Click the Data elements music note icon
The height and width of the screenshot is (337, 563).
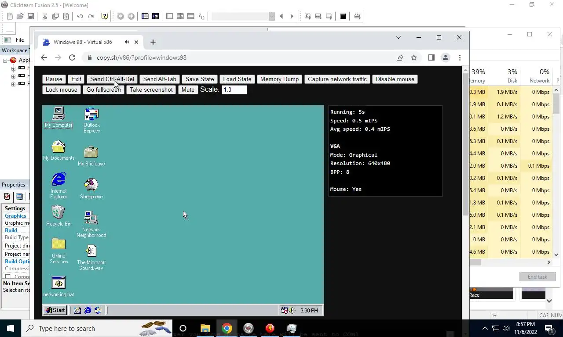tap(201, 16)
